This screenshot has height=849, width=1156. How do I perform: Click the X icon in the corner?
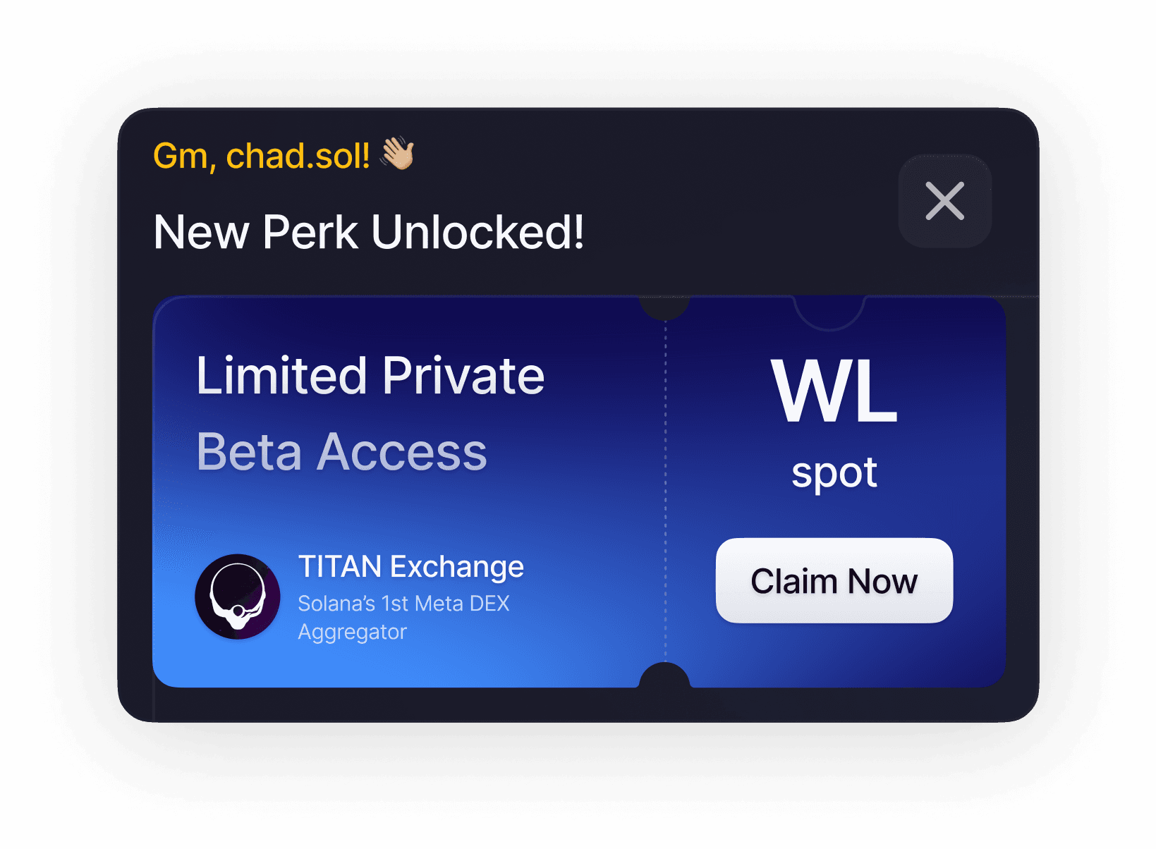(944, 201)
